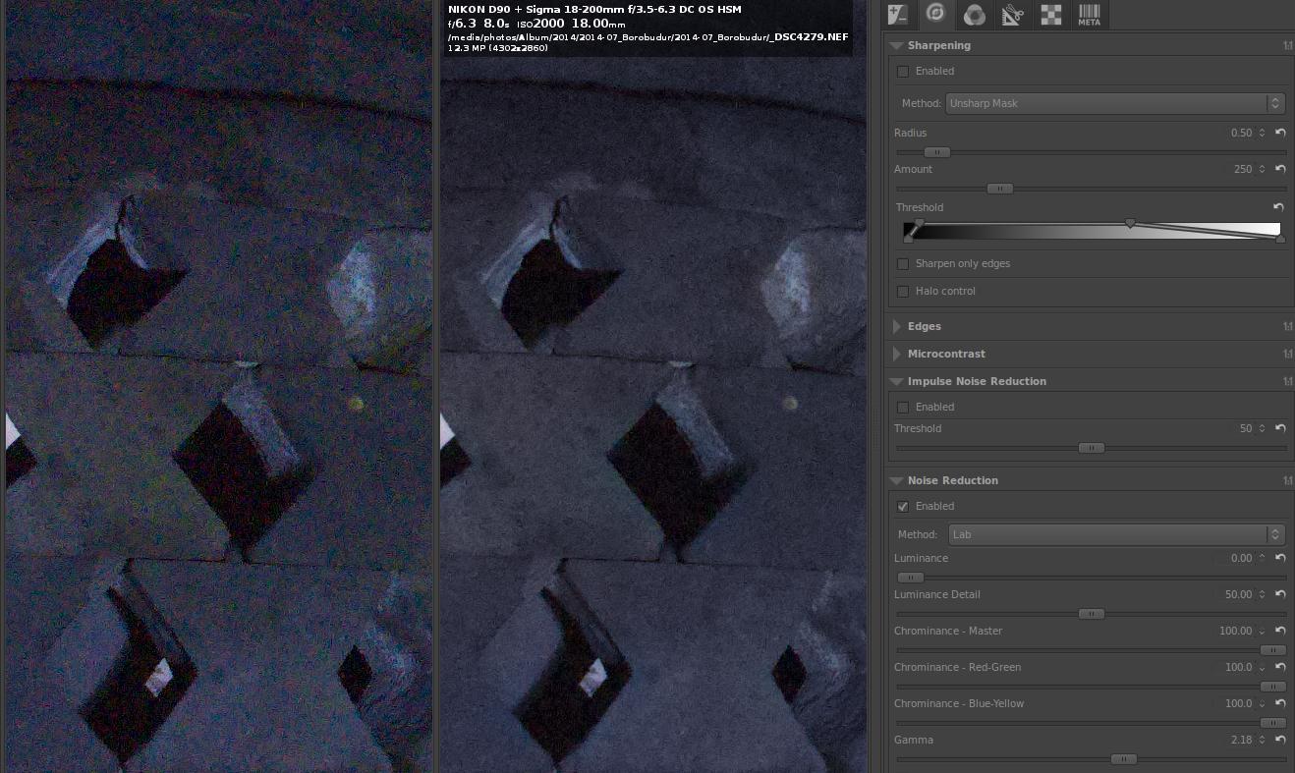Reset the Chrominance - Red-Green value
The height and width of the screenshot is (773, 1295).
1280,667
